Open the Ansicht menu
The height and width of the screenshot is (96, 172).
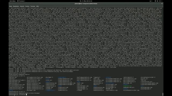point(22,6)
